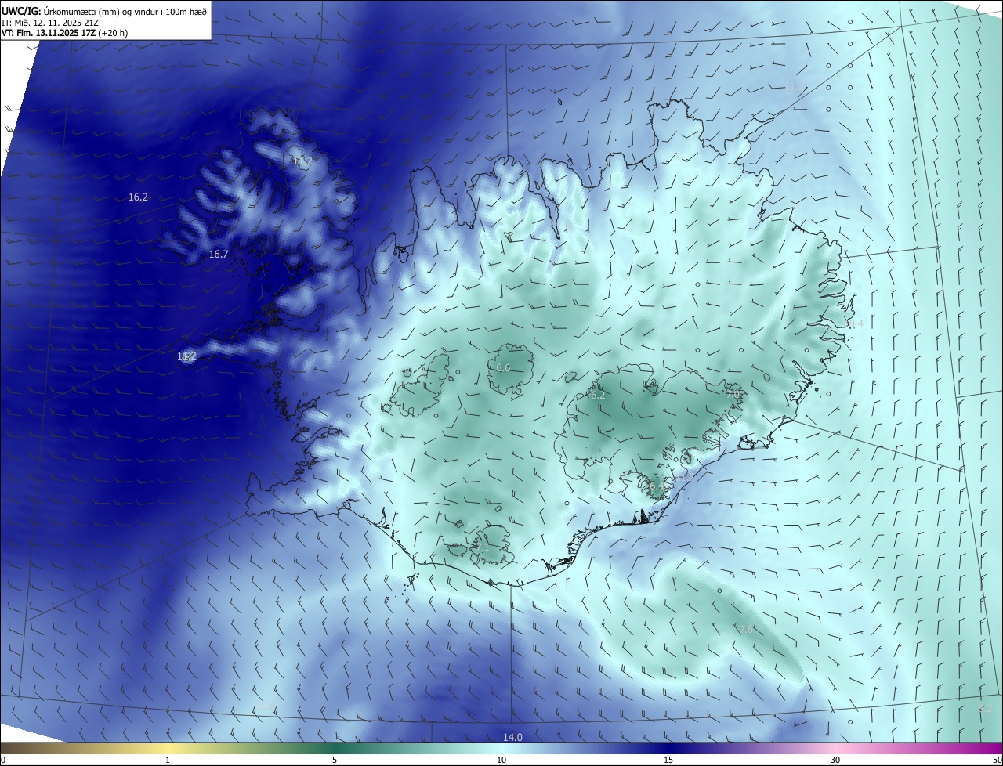Click the 11.2 label at the northern Westfjords tip
The width and height of the screenshot is (1003, 766).
(302, 161)
